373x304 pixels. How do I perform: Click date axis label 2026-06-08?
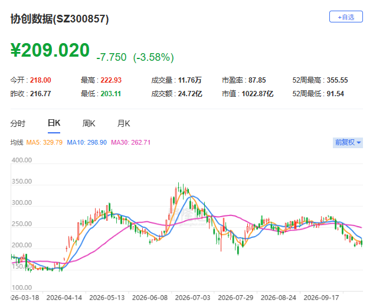pos(150,298)
